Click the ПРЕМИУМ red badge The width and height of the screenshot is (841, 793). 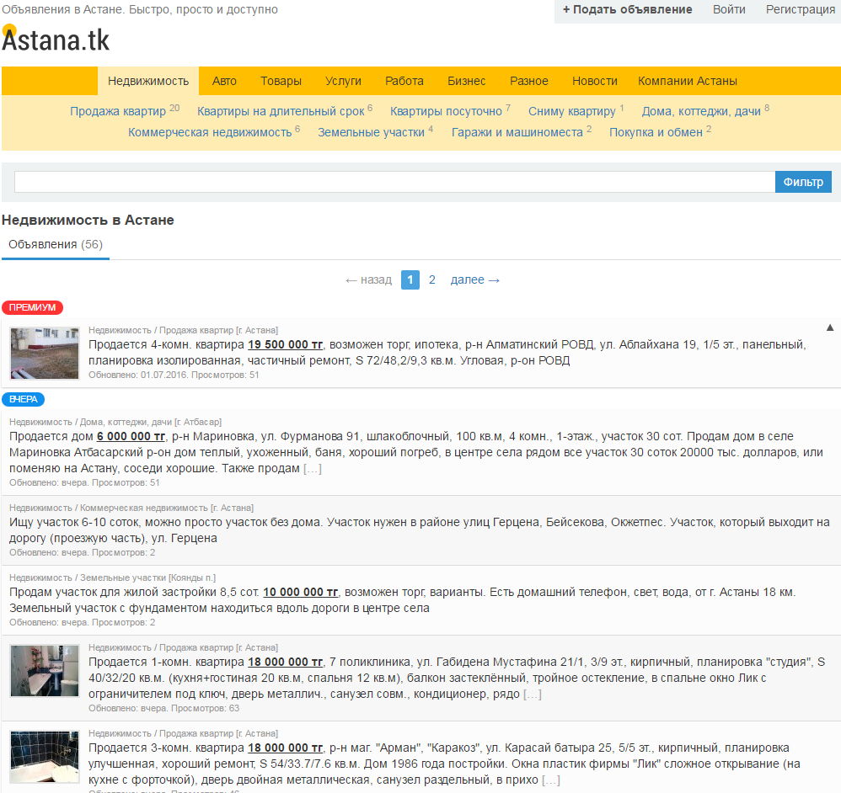click(x=32, y=307)
